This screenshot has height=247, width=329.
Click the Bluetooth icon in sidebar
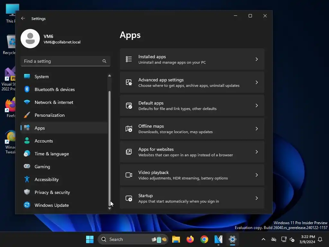point(27,89)
